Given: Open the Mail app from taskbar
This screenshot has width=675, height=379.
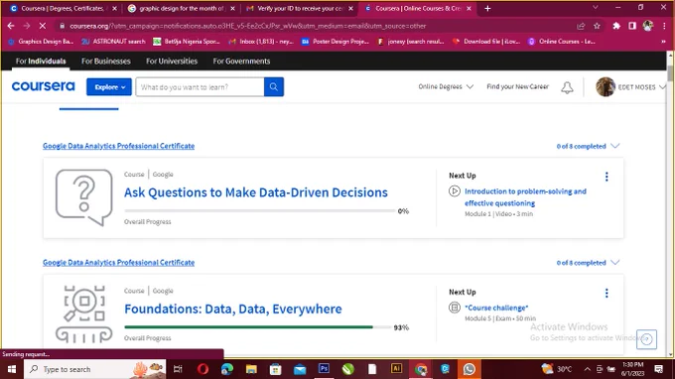Looking at the screenshot, I should tap(300, 369).
